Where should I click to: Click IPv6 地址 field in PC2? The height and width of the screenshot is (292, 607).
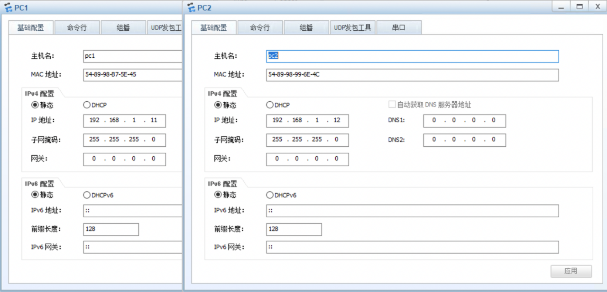(x=412, y=211)
